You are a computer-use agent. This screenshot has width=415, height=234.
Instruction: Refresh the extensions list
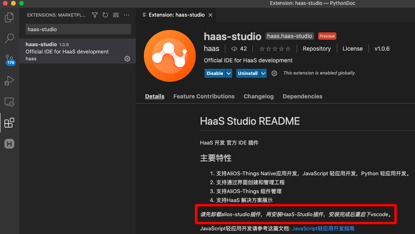(x=105, y=15)
